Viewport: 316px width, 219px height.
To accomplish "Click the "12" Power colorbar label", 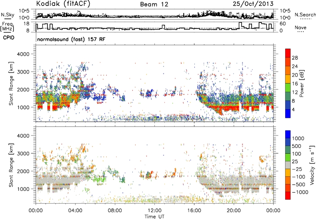I will (x=295, y=93).
